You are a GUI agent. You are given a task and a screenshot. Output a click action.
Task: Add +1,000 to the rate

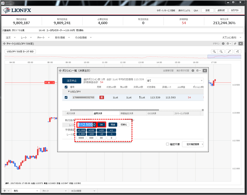(x=81, y=130)
